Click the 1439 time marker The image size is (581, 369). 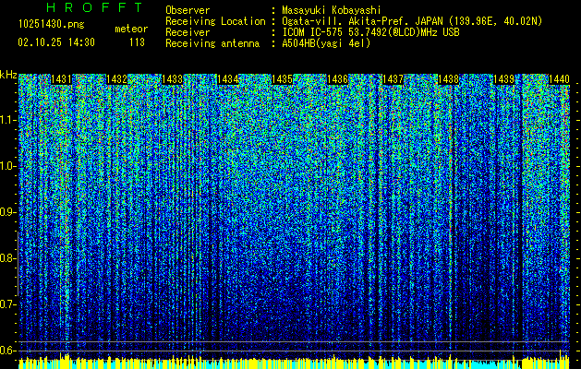click(x=504, y=79)
